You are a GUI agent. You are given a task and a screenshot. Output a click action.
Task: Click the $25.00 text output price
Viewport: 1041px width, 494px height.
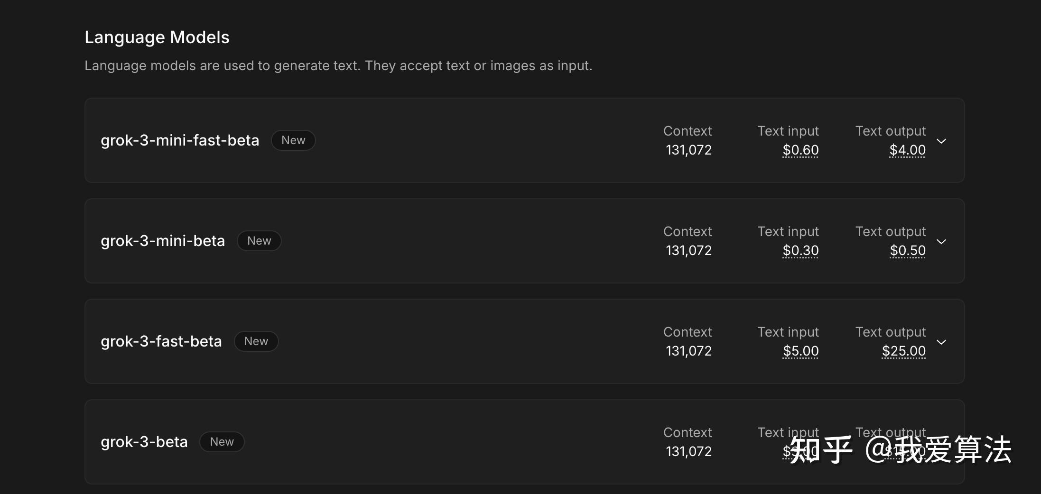pyautogui.click(x=903, y=351)
